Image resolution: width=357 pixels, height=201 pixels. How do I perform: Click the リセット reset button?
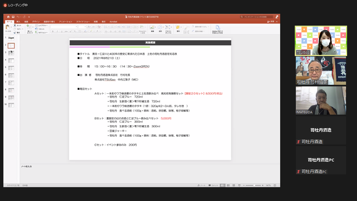point(40,29)
